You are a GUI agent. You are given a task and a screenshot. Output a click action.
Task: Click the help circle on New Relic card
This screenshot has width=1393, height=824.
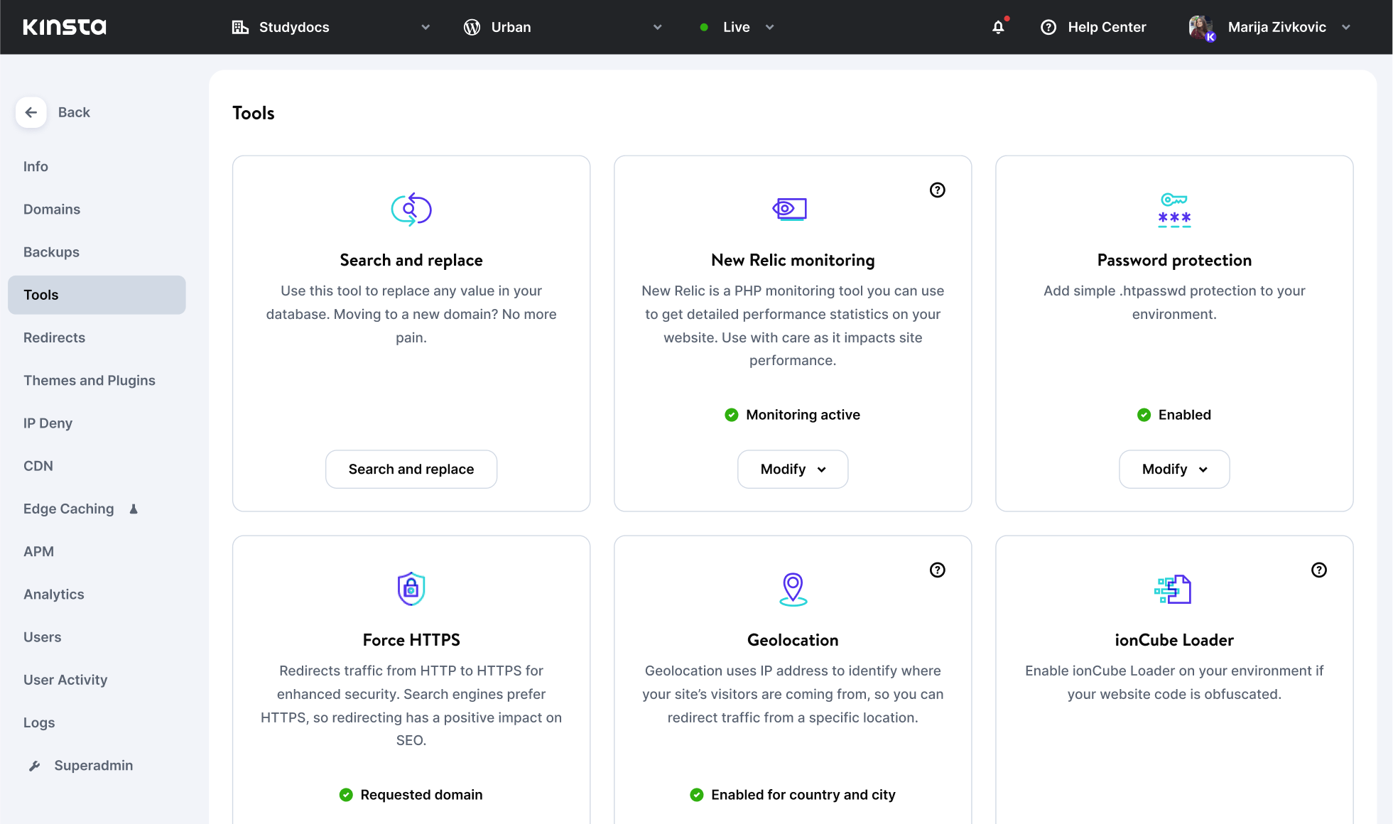937,190
